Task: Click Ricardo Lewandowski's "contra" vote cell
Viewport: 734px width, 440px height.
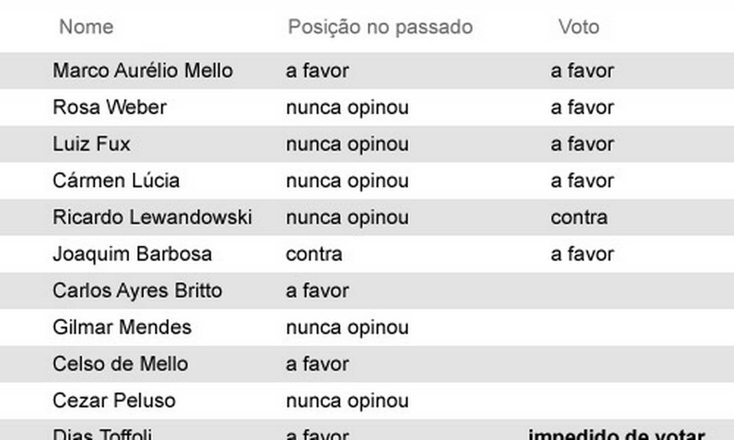Action: coord(579,217)
